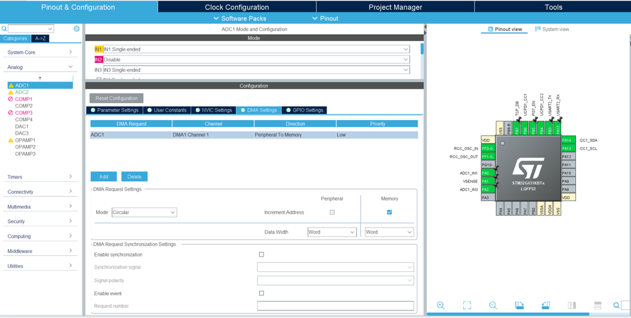Viewport: 631px width, 318px height.
Task: Open the Tools tab
Action: (x=553, y=7)
